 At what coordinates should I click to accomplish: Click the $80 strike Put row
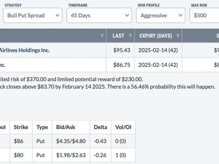(68, 155)
